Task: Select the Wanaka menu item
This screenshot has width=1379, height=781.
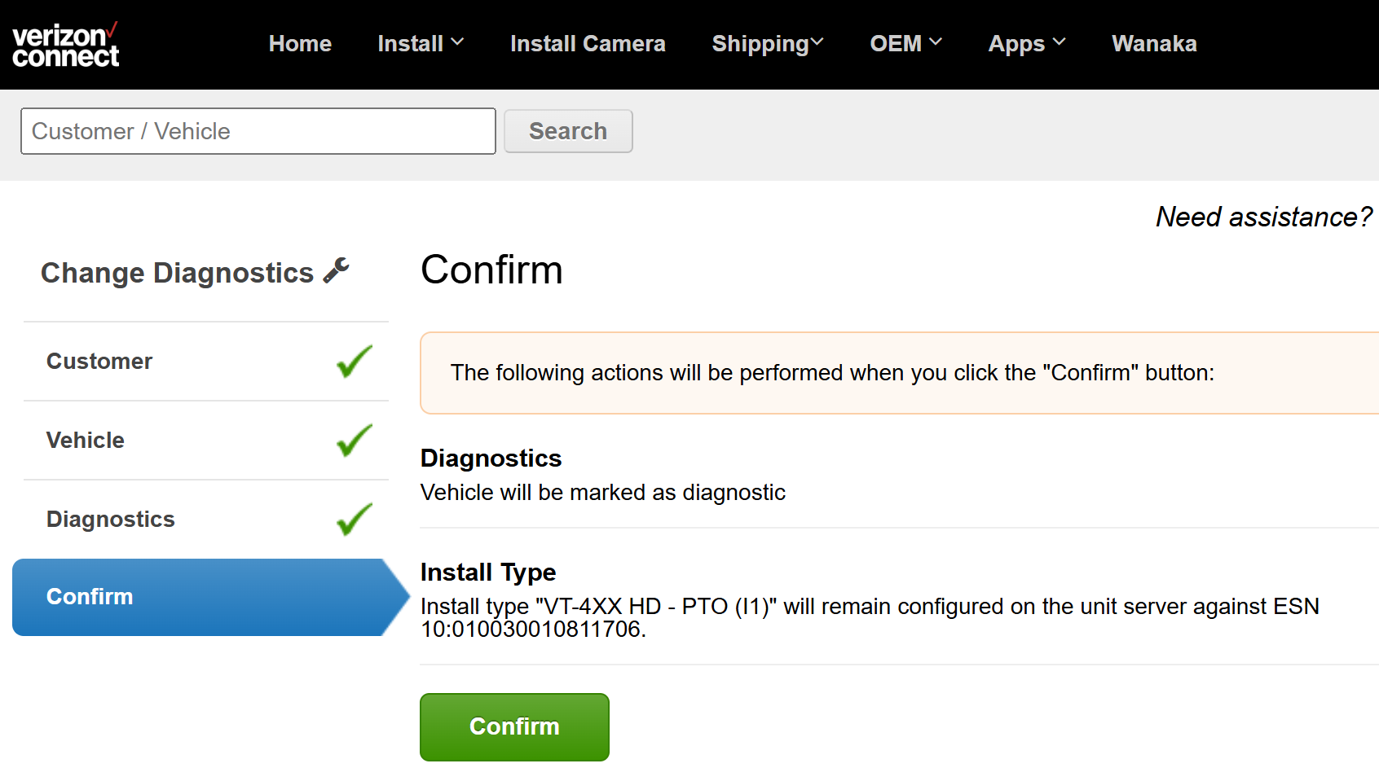Action: tap(1154, 44)
